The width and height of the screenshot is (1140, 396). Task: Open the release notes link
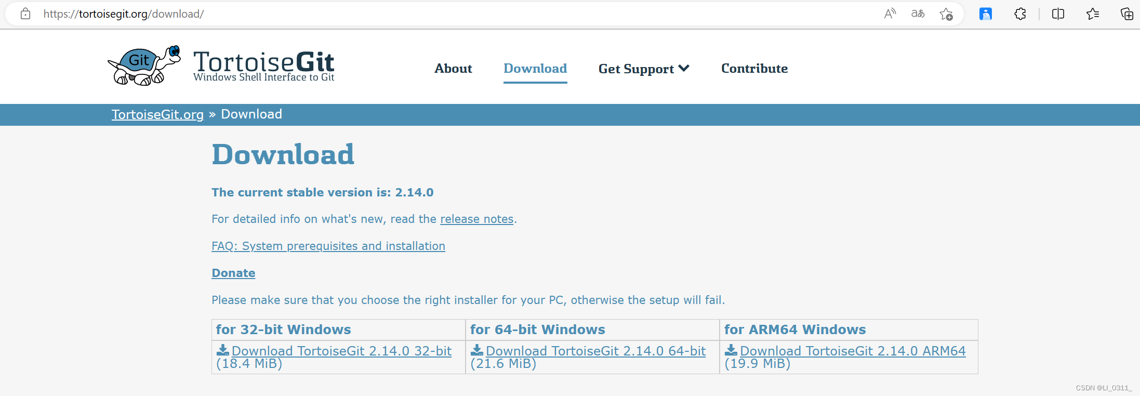click(476, 219)
